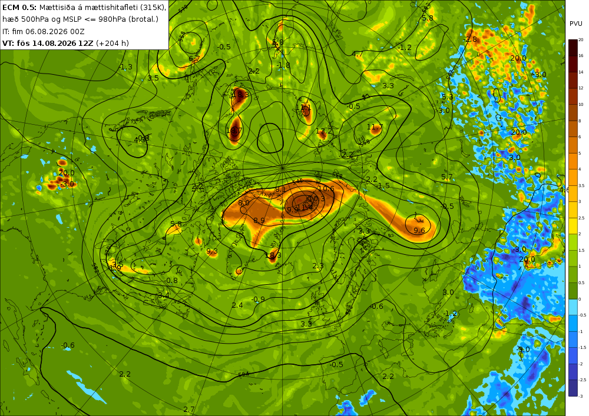Click the '0' tick label on the PVU scale
The height and width of the screenshot is (416, 589).
tap(580, 299)
